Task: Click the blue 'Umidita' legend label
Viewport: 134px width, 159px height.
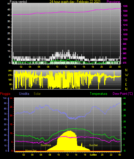Action: (24, 94)
